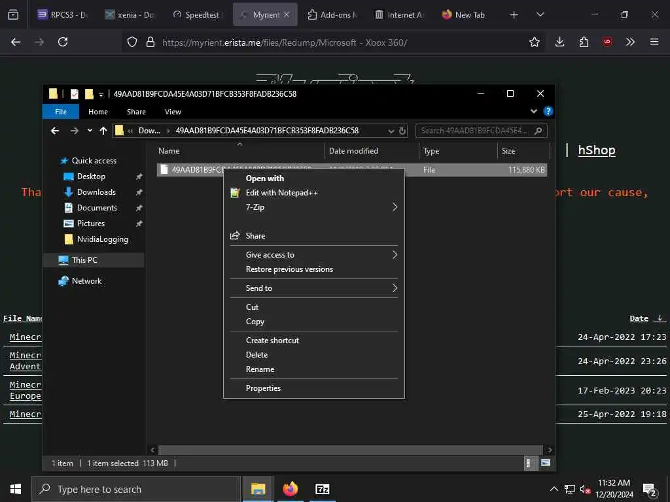Switch to Share ribbon tab
Screen dimensions: 670x502
click(136, 111)
